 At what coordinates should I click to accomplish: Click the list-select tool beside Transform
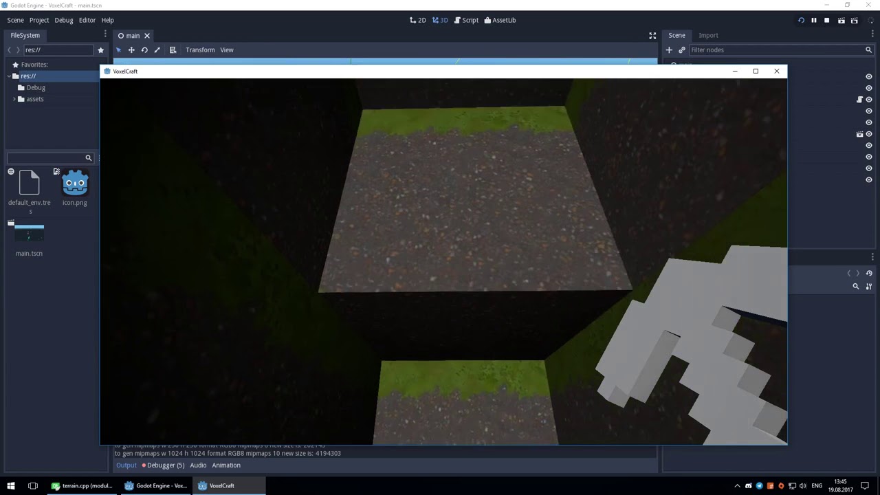tap(173, 49)
